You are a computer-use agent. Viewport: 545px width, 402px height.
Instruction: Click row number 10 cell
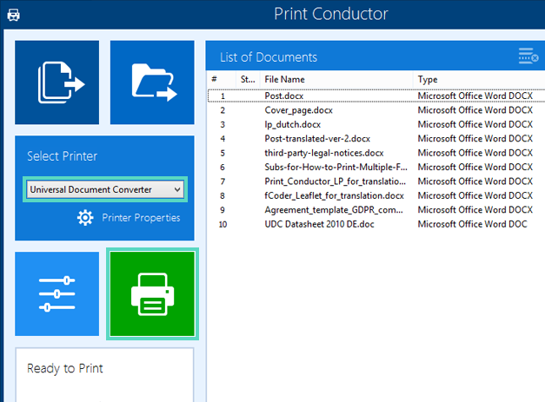(223, 224)
